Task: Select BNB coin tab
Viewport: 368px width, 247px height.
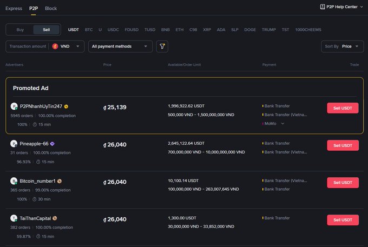Action: (166, 30)
